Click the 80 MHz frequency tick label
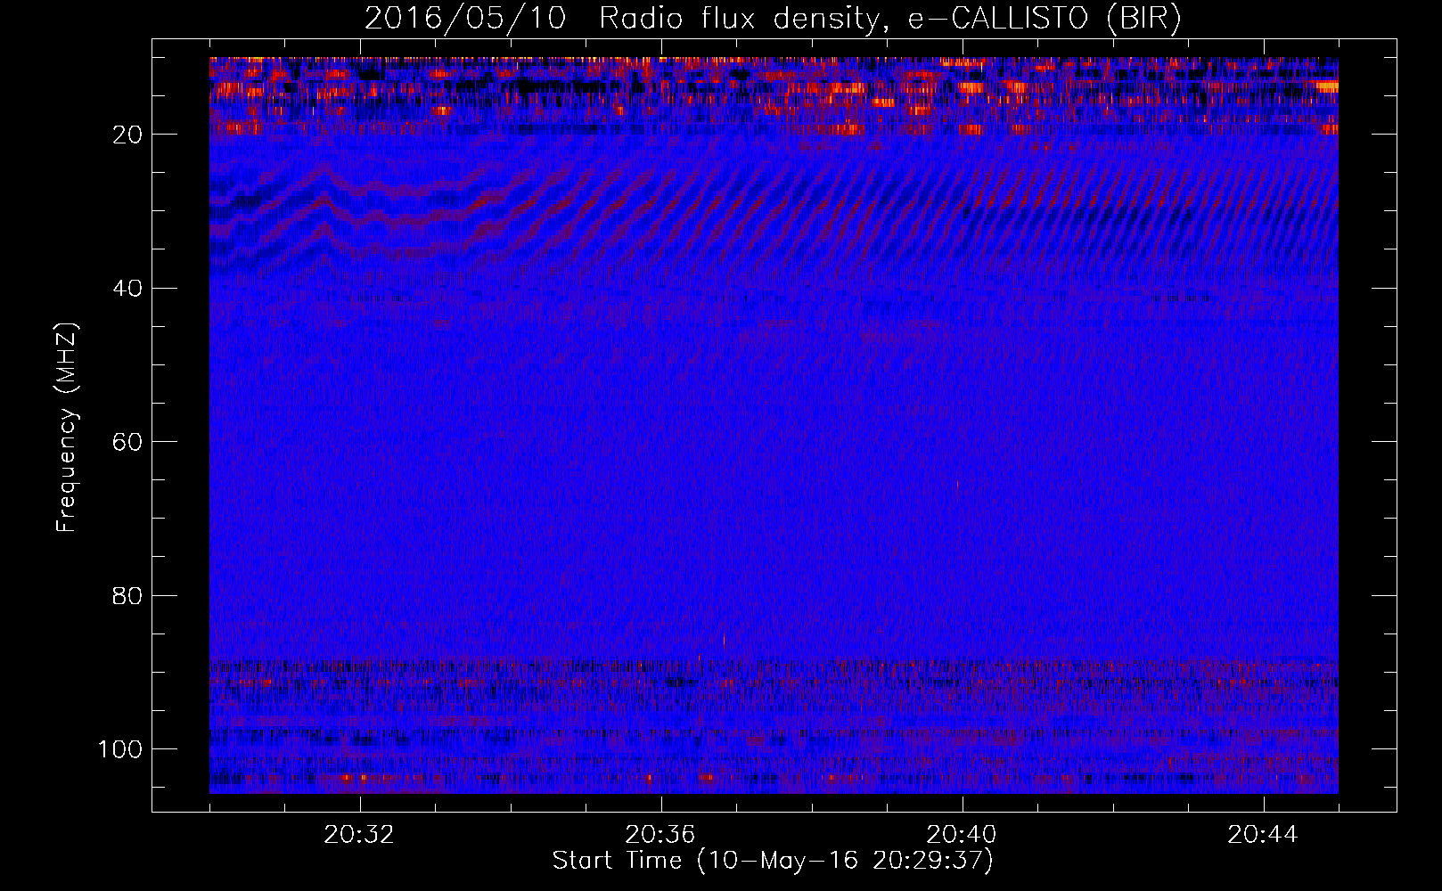This screenshot has height=891, width=1442. (128, 595)
